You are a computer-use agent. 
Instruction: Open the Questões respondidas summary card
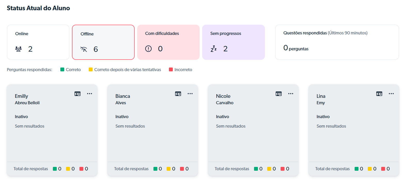click(x=337, y=42)
